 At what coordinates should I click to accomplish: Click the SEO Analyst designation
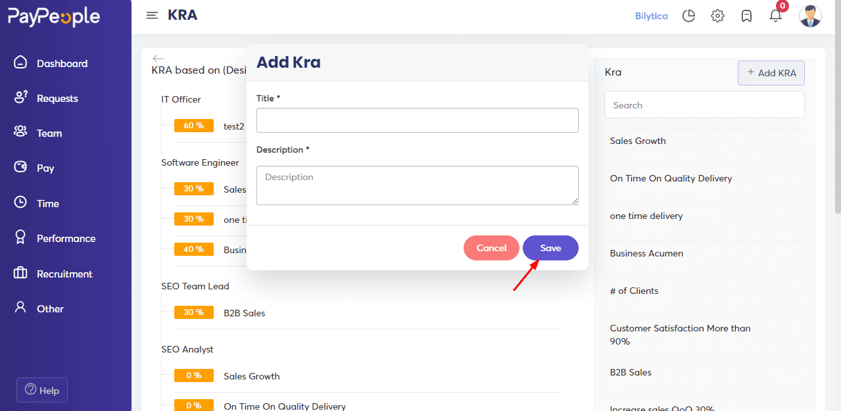click(x=187, y=349)
